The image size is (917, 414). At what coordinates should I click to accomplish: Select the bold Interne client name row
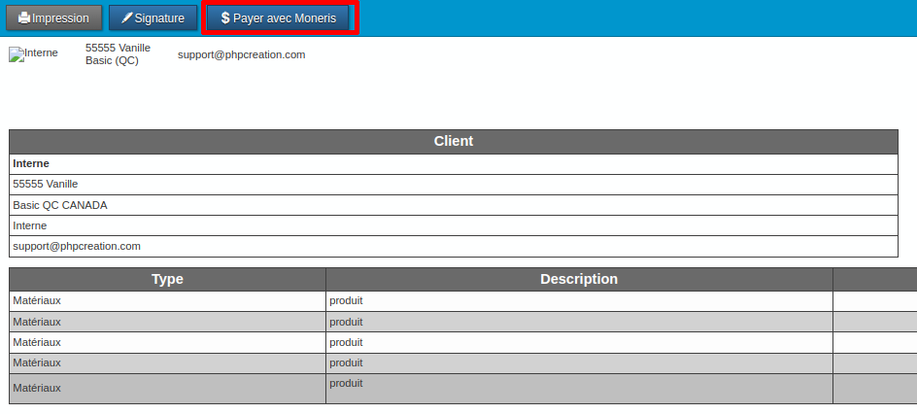(31, 164)
